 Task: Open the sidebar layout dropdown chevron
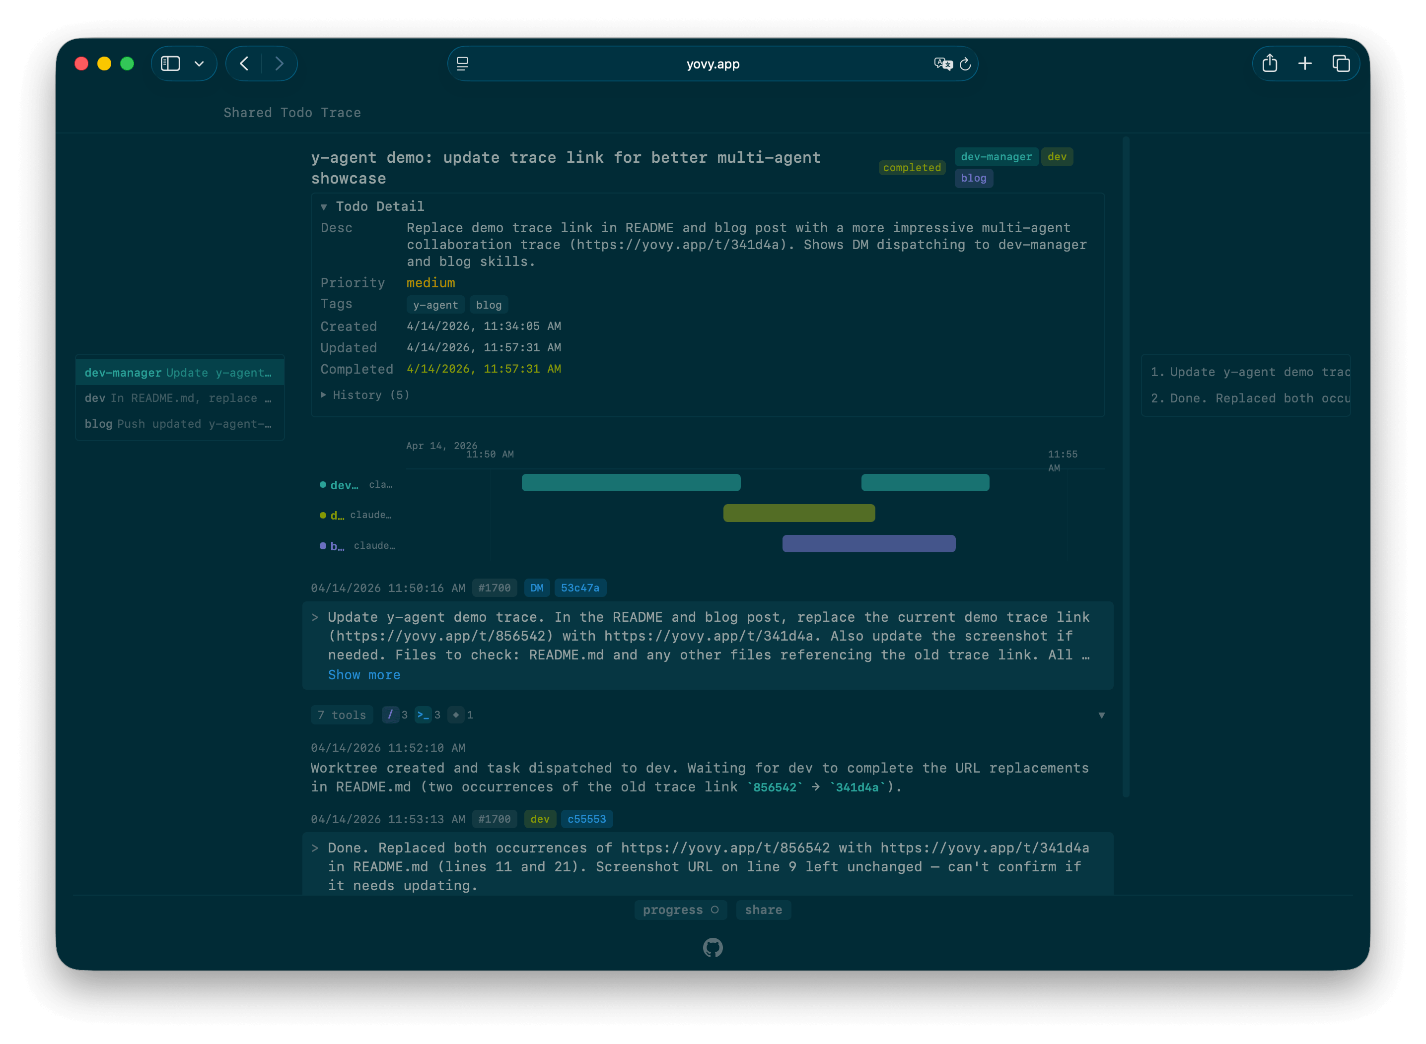coord(200,63)
